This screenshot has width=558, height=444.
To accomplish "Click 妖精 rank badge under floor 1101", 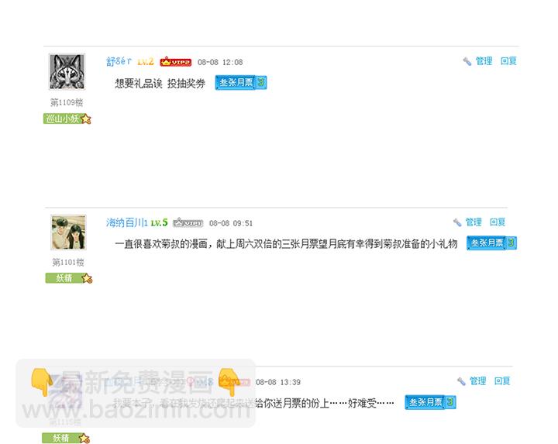I will click(69, 278).
